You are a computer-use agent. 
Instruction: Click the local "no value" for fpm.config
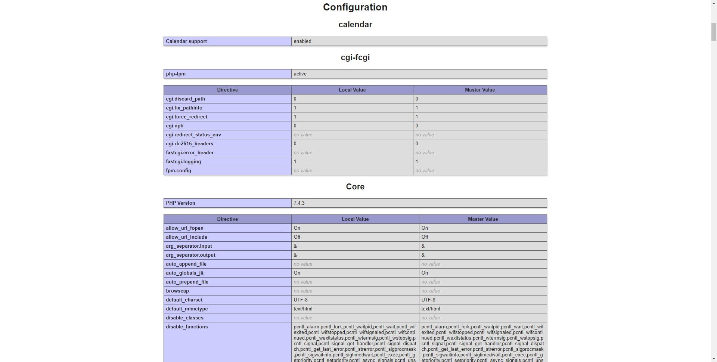pyautogui.click(x=303, y=171)
